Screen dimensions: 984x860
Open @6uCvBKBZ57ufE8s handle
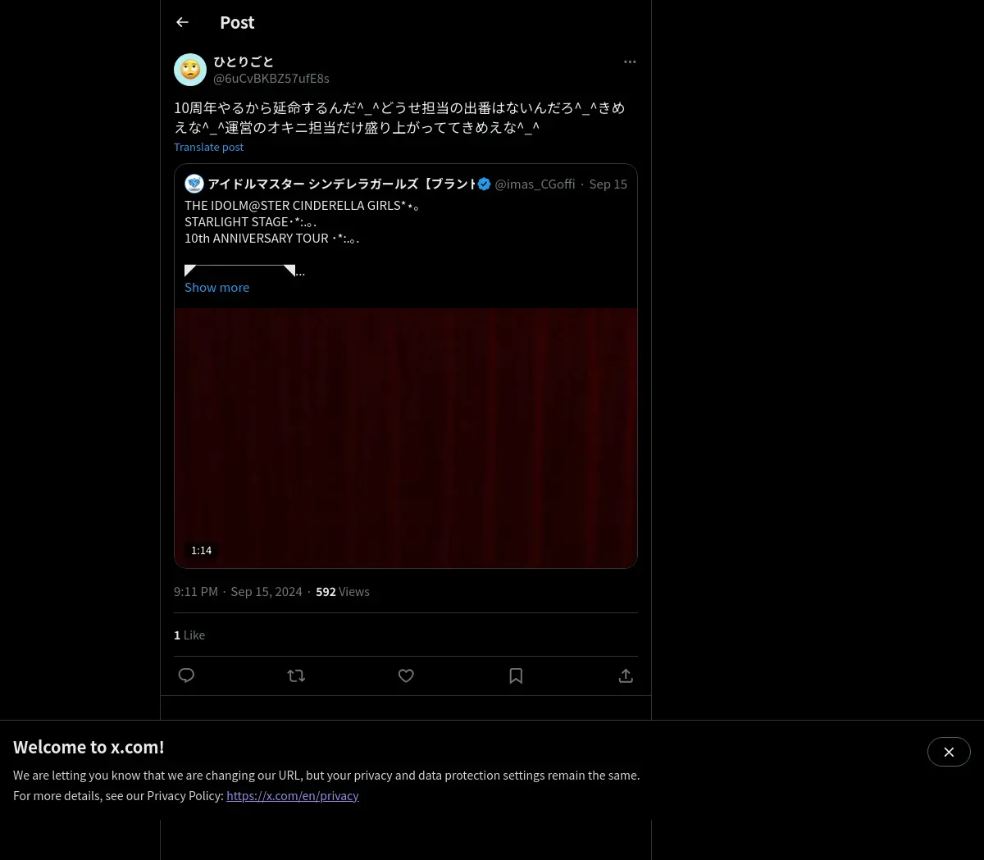tap(271, 78)
